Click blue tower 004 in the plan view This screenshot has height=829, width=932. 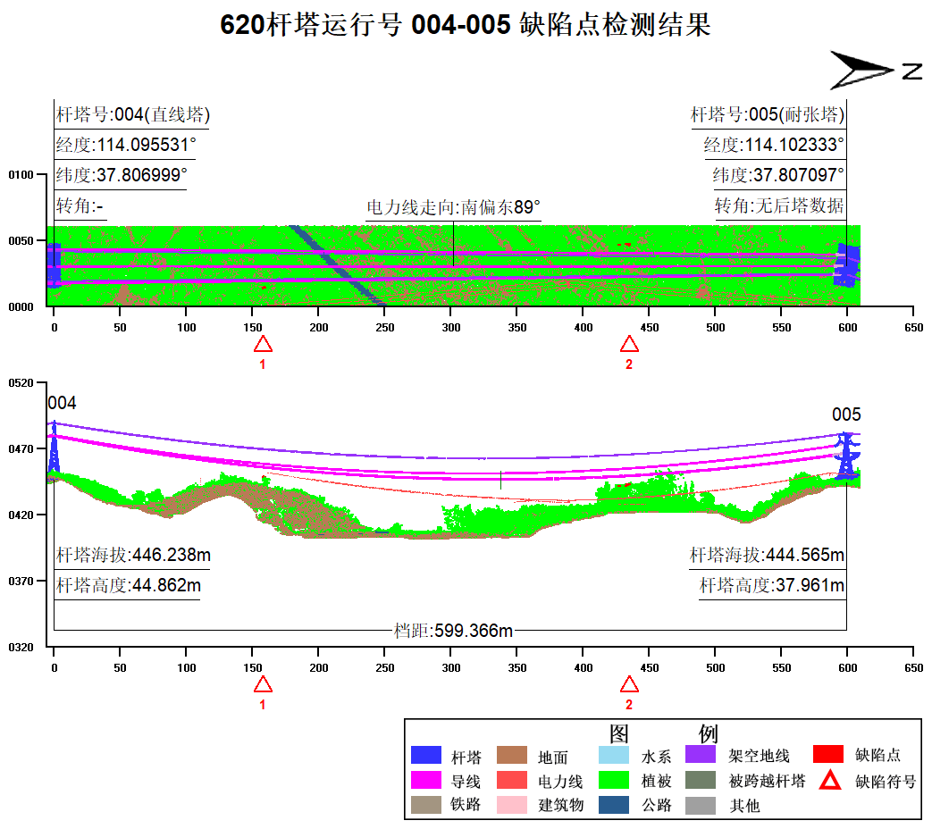54,265
